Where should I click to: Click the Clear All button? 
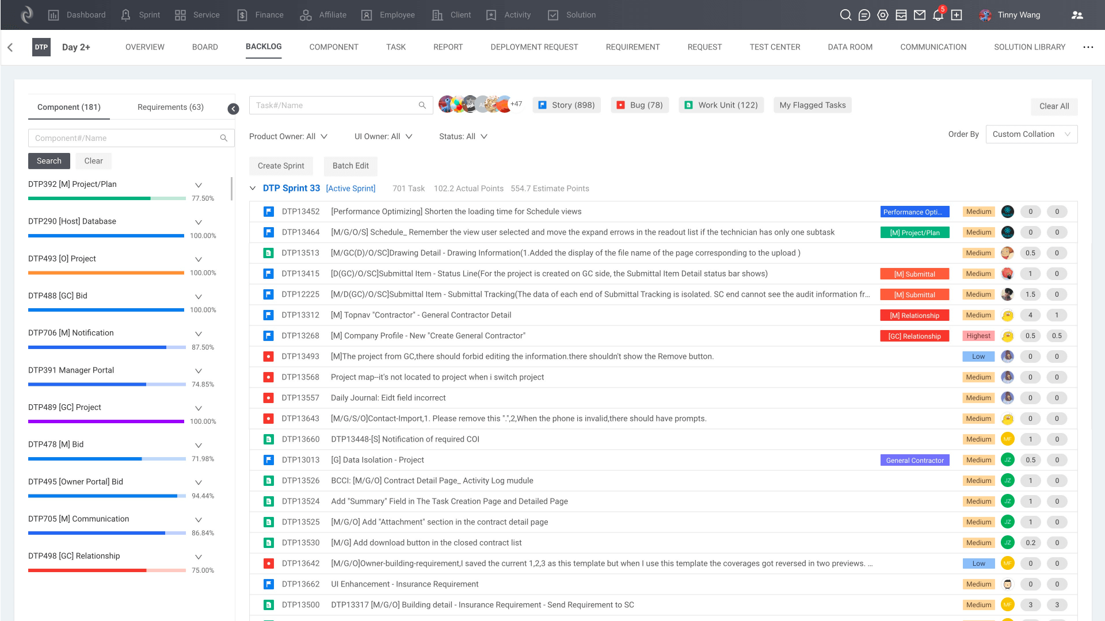tap(1054, 106)
